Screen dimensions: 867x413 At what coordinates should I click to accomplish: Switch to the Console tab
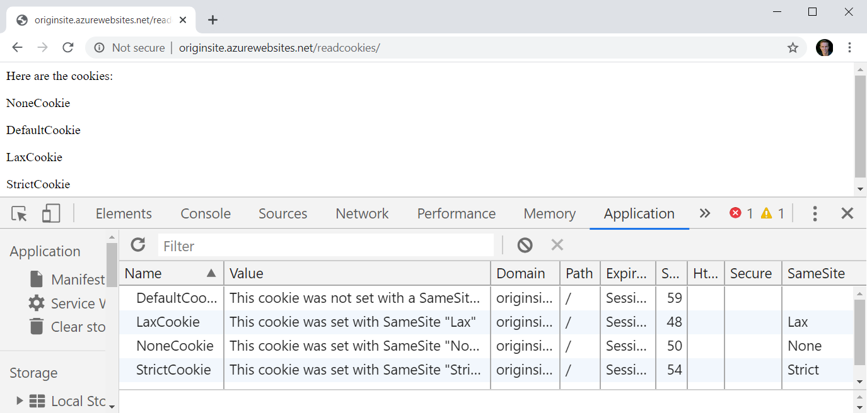pyautogui.click(x=206, y=214)
